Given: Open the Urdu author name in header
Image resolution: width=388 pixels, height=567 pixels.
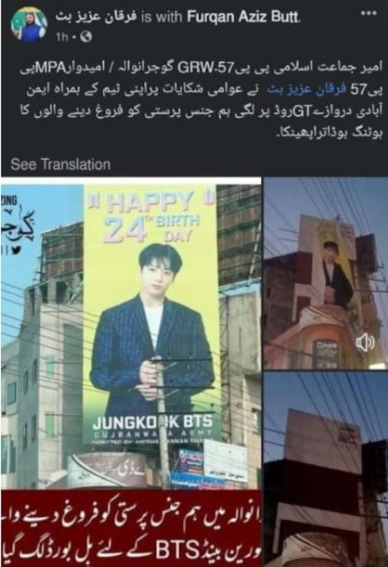Looking at the screenshot, I should coord(96,17).
